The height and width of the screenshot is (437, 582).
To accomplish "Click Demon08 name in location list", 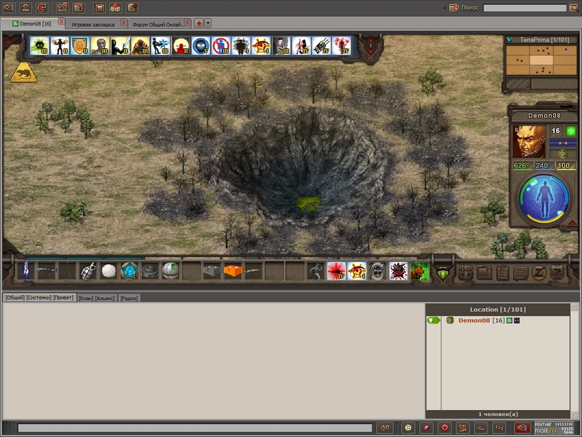I will click(474, 320).
